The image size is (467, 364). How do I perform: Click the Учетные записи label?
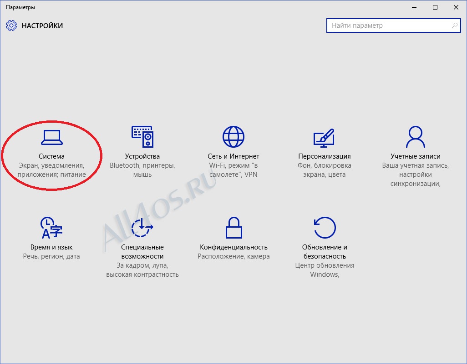point(416,156)
